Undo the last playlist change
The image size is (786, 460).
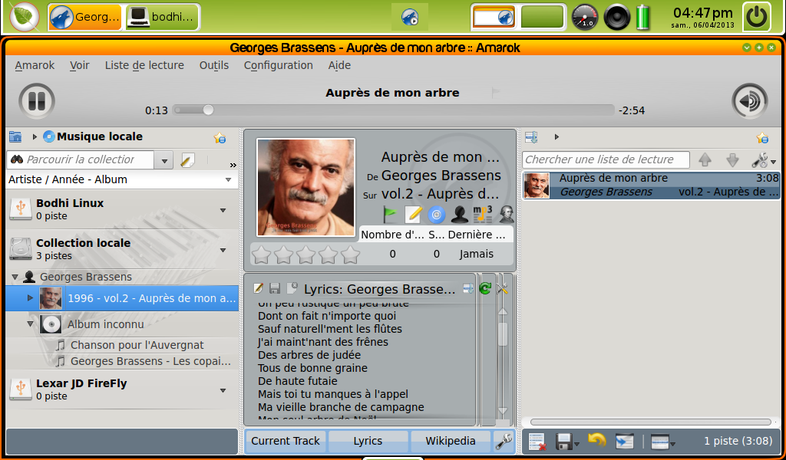pyautogui.click(x=596, y=441)
